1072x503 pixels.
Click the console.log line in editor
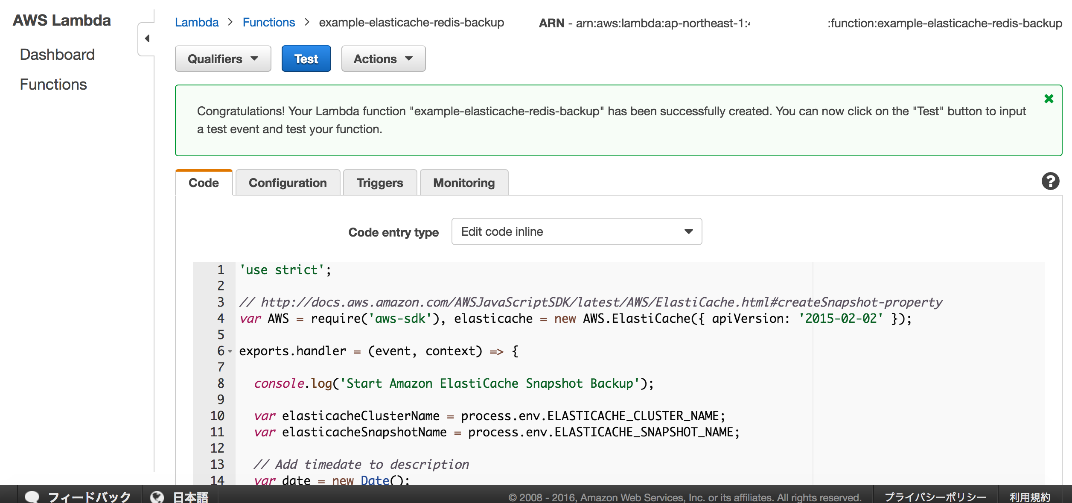(x=454, y=383)
